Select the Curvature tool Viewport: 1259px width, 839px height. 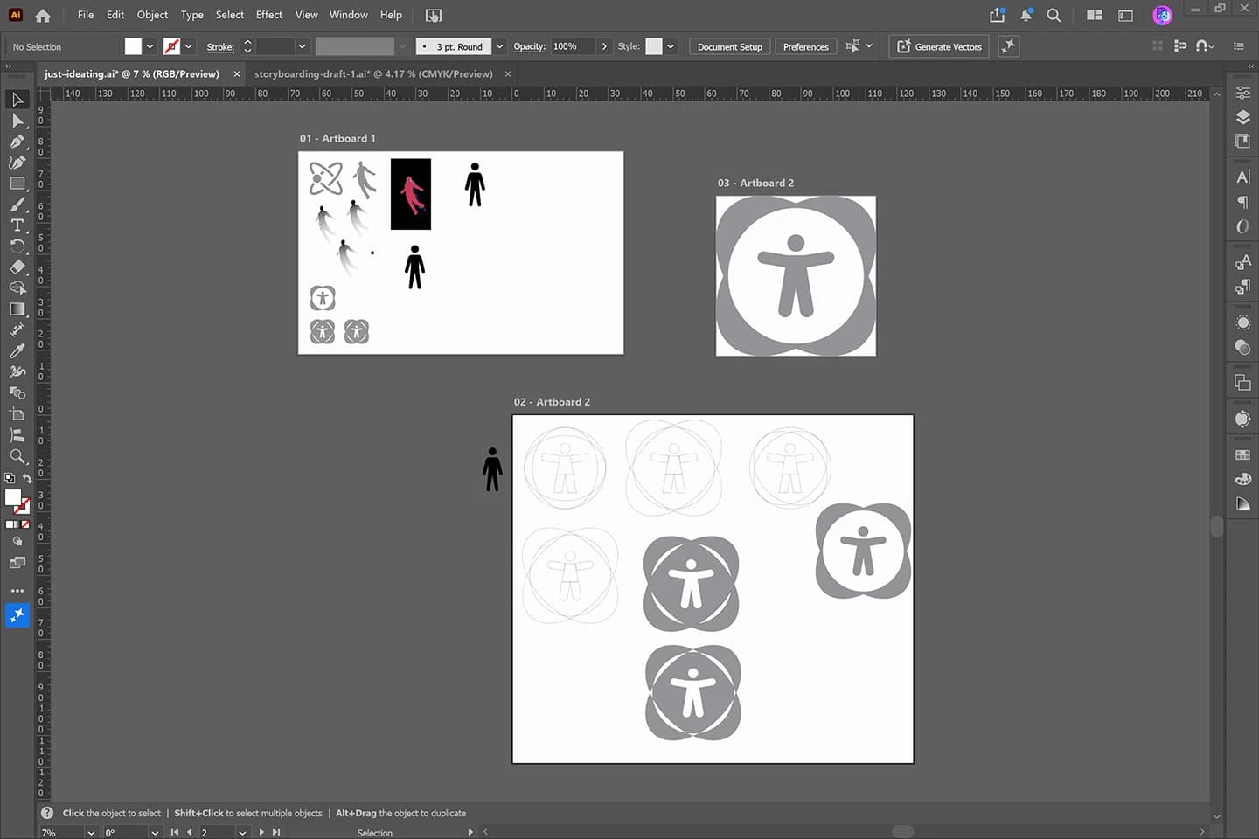point(17,163)
